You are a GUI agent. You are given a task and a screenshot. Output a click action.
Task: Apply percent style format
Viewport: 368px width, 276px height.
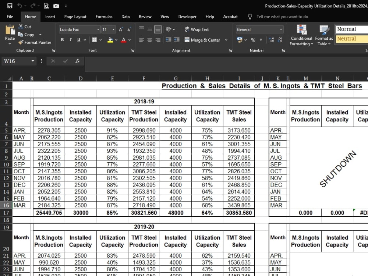click(x=253, y=40)
